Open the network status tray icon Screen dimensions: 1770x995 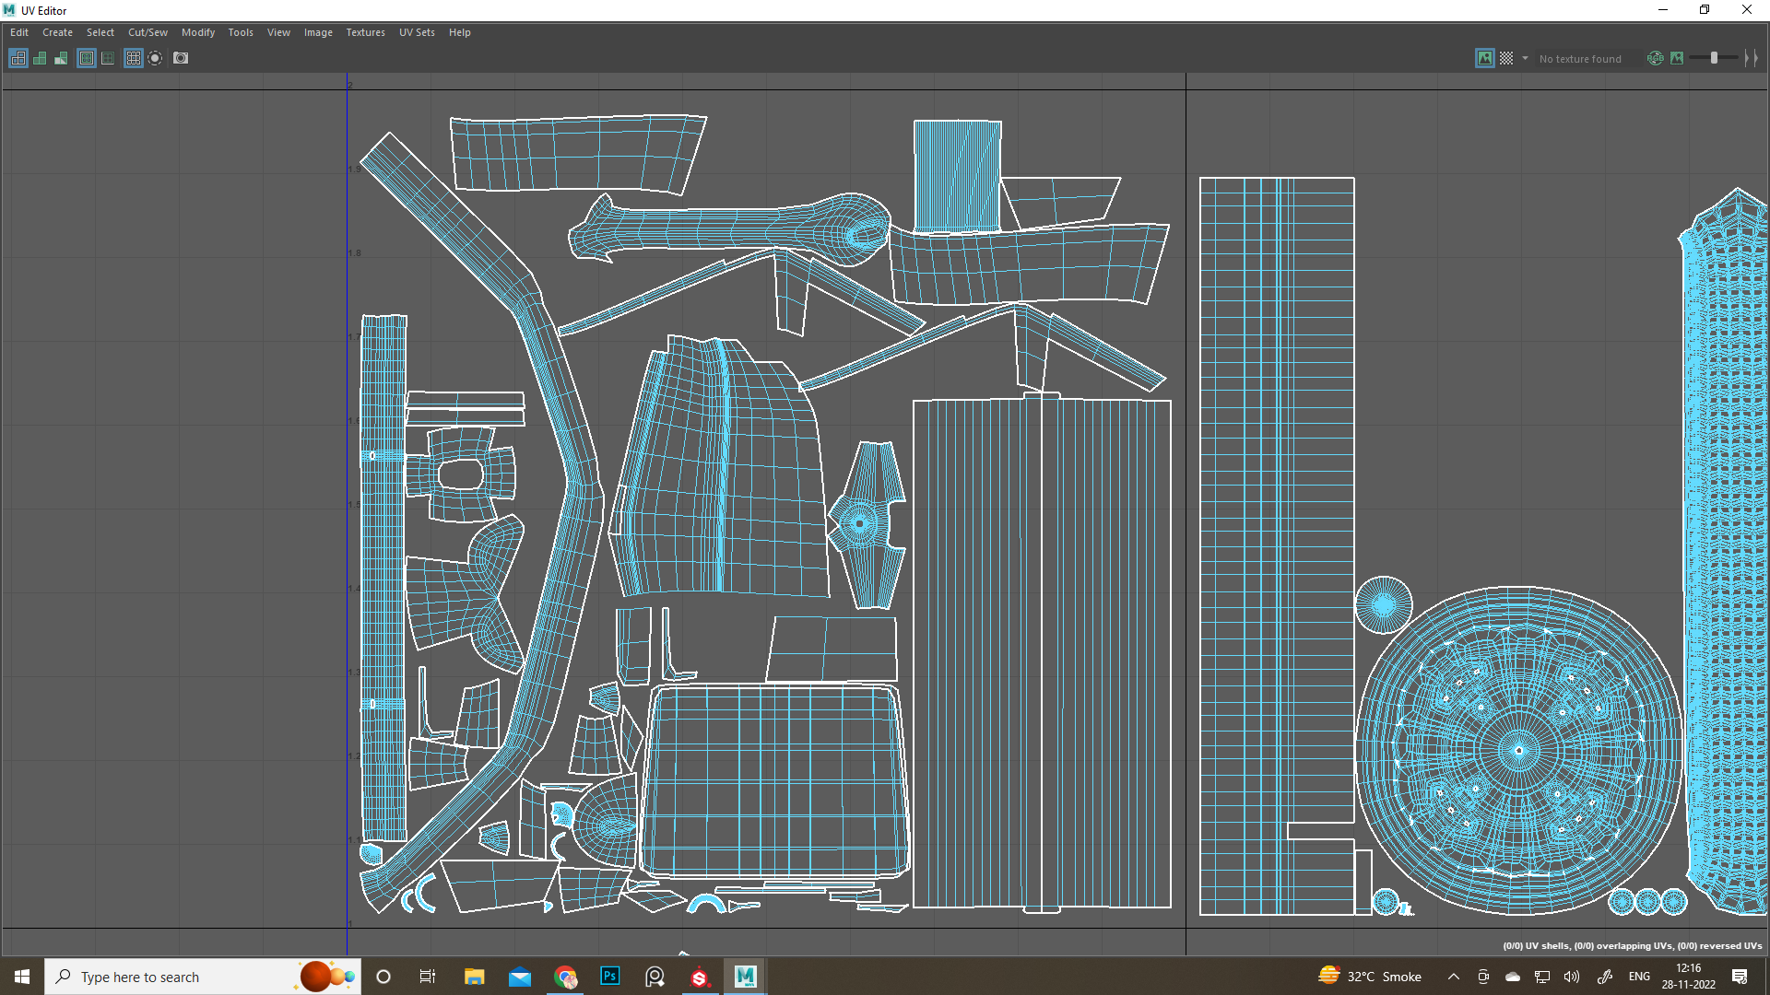pyautogui.click(x=1542, y=977)
